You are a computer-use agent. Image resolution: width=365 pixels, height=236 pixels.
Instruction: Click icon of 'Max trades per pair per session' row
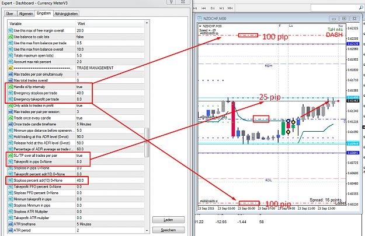(x=11, y=112)
